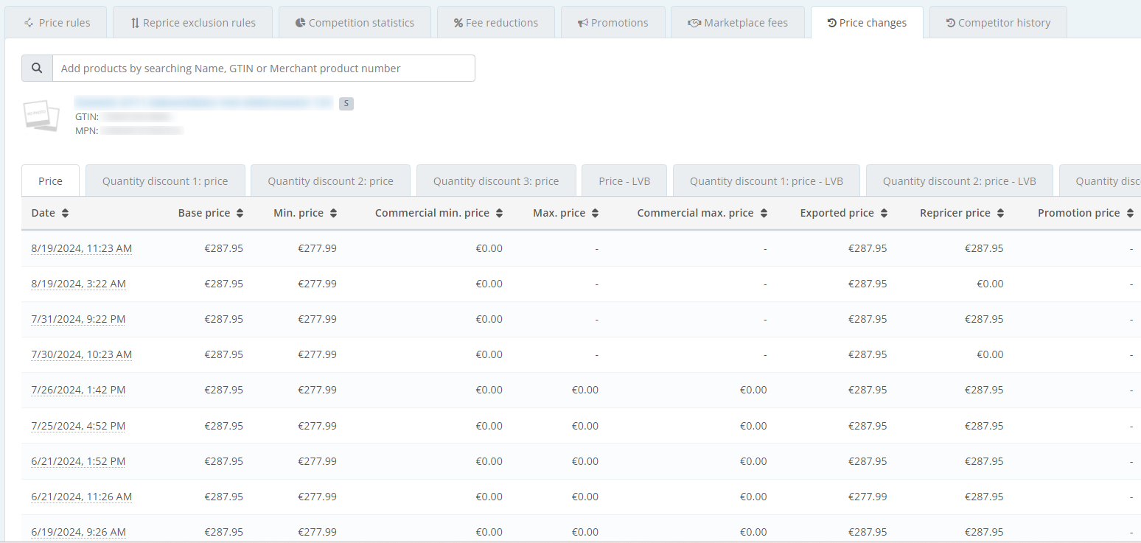Select the Price - LVB tab
This screenshot has height=543, width=1141.
click(x=624, y=181)
